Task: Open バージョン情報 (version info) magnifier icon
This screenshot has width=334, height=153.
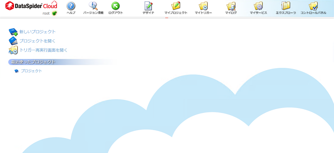Action: 93,6
